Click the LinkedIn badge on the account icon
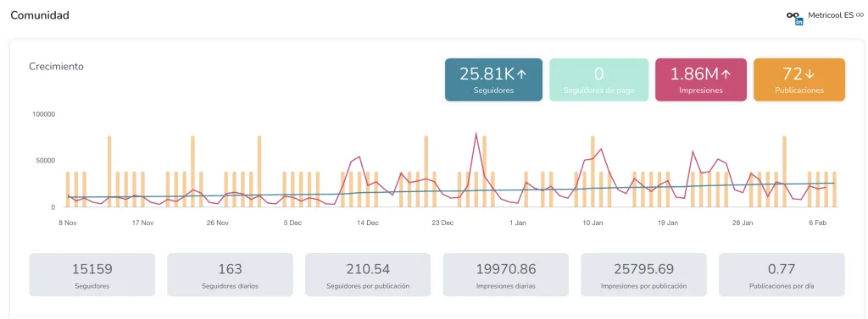The image size is (868, 319). pyautogui.click(x=798, y=22)
